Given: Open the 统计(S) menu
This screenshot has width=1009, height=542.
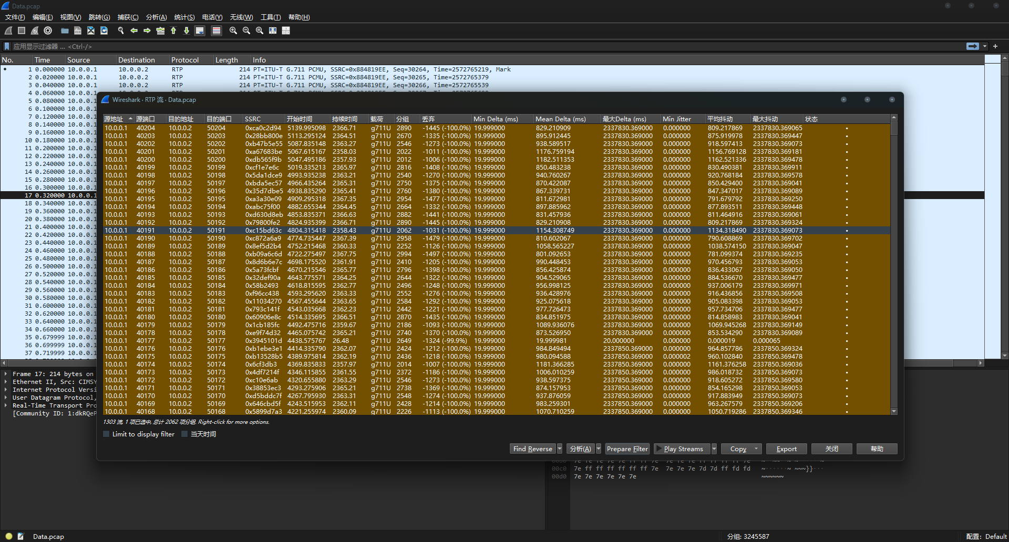Looking at the screenshot, I should coord(184,17).
